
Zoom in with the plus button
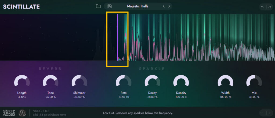[270, 113]
